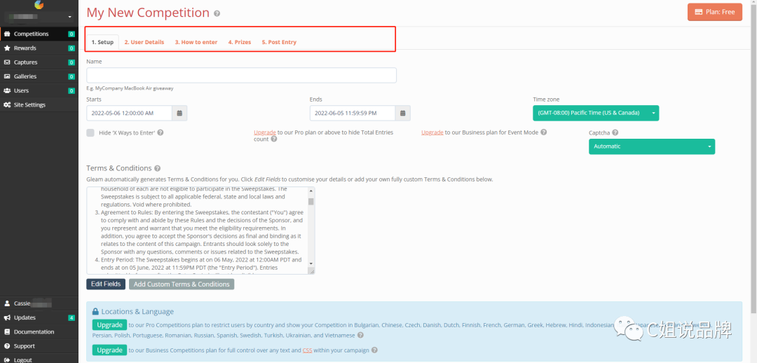
Task: Click Upgrade button for Business Competitions plan
Action: (x=109, y=350)
